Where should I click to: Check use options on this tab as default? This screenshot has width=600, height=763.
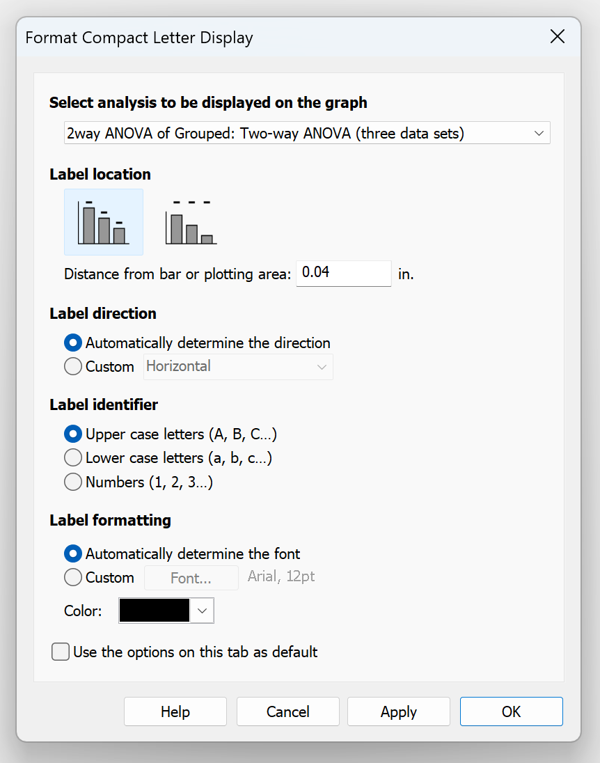pyautogui.click(x=60, y=652)
